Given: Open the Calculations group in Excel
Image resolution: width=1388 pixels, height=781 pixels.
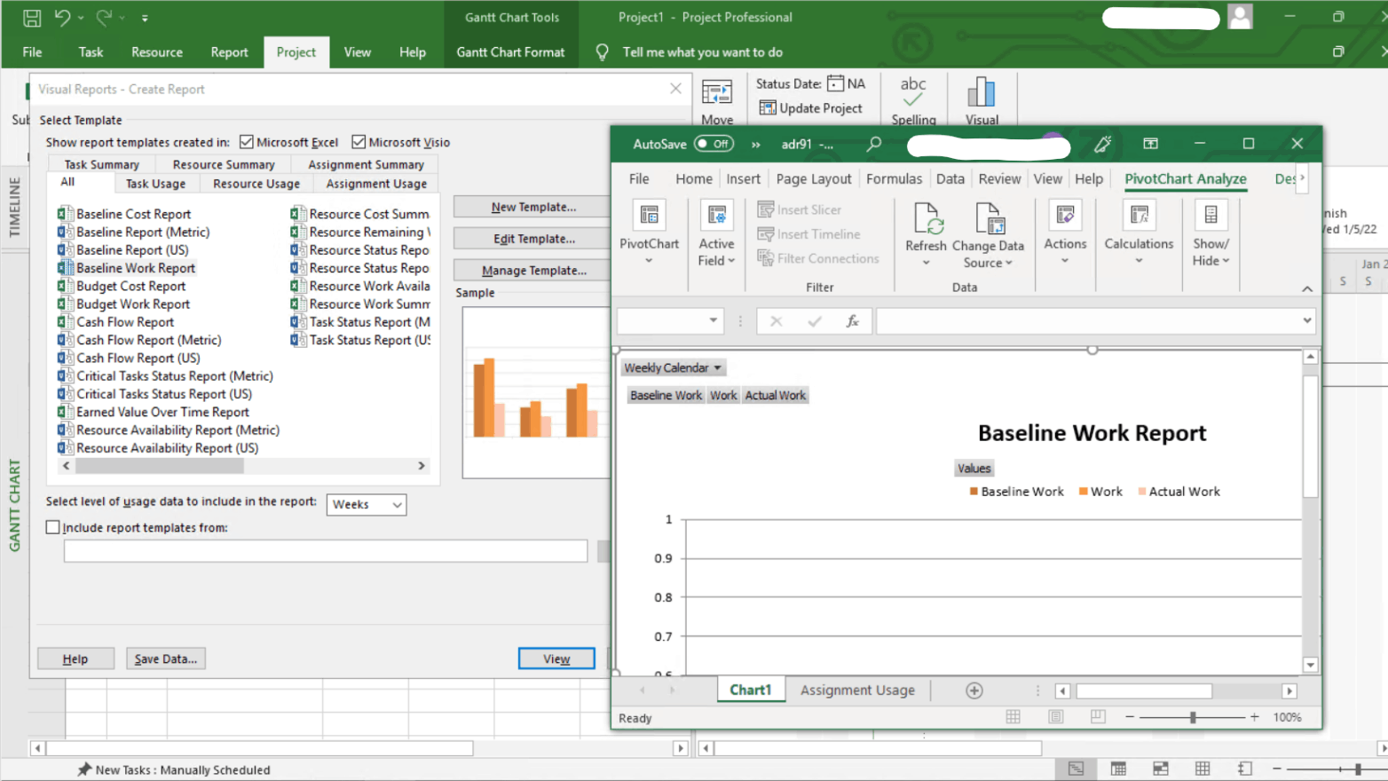Looking at the screenshot, I should click(x=1139, y=233).
